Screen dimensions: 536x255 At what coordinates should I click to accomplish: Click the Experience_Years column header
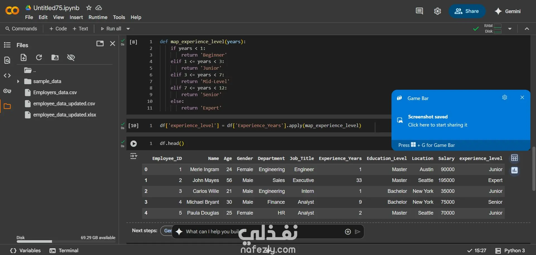coord(340,158)
